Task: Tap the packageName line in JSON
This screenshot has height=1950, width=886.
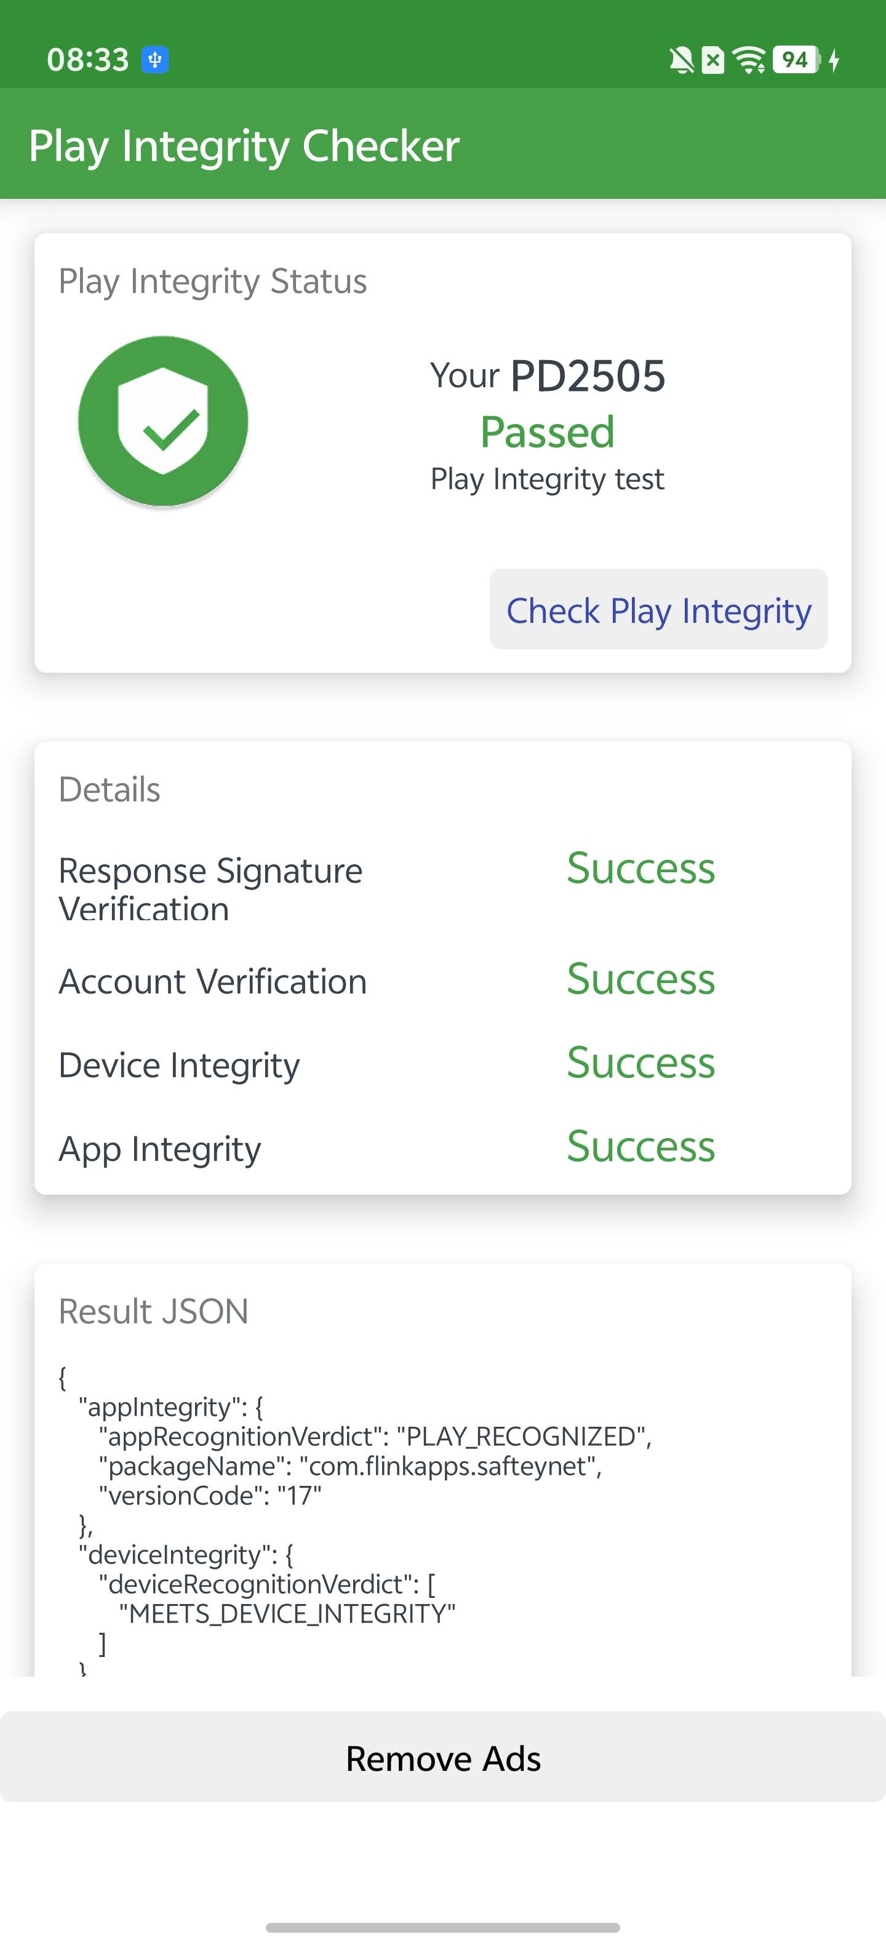Action: point(349,1466)
